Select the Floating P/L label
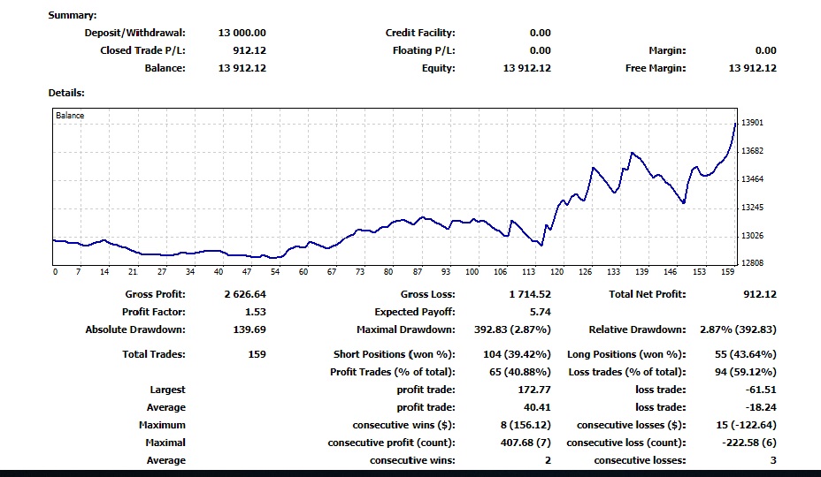The width and height of the screenshot is (821, 477). (424, 50)
